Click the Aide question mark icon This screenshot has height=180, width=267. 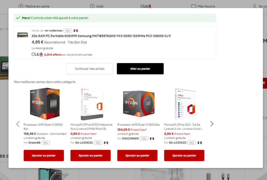coord(92,6)
